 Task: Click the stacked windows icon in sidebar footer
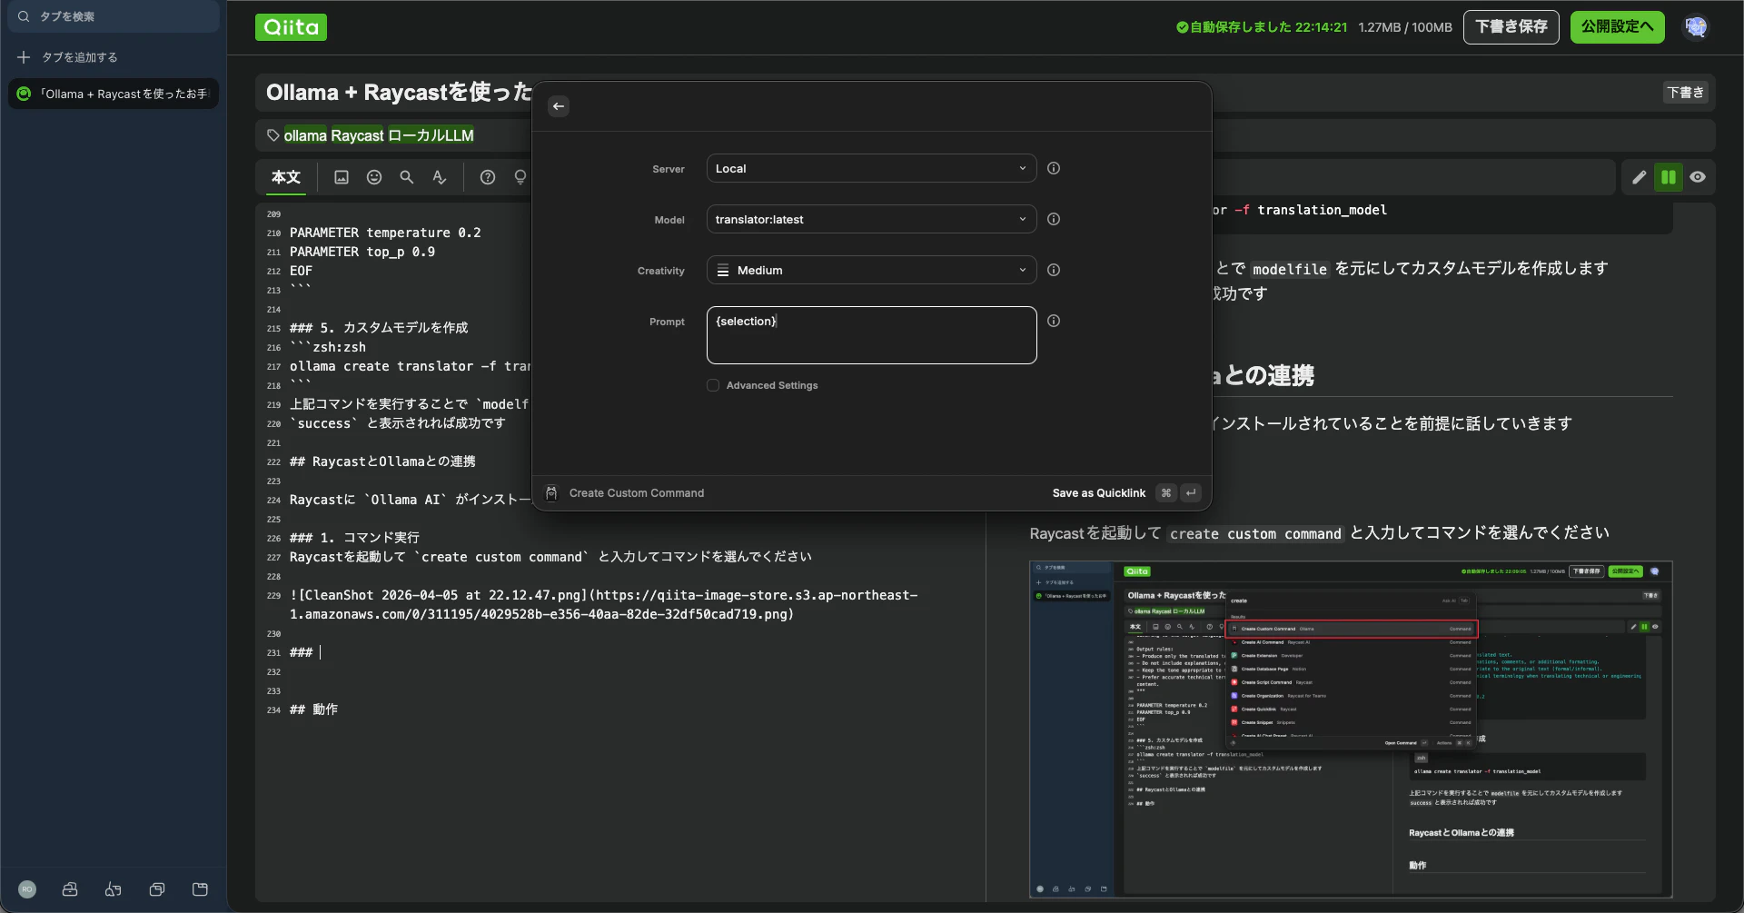(x=157, y=889)
